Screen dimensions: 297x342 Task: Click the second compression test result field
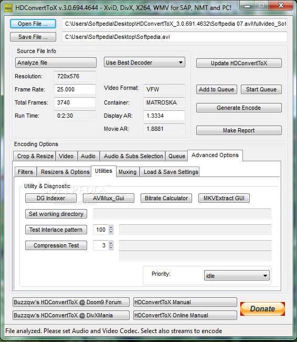click(x=195, y=256)
